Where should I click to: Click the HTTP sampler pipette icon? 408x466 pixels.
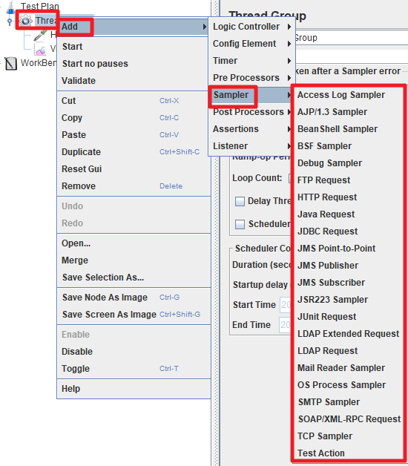tap(40, 35)
